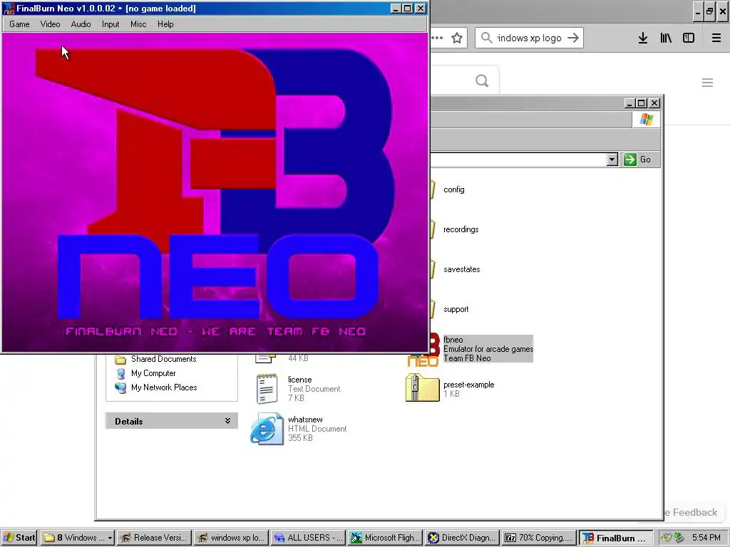Select the recordings folder
Image resolution: width=730 pixels, height=547 pixels.
click(x=461, y=229)
